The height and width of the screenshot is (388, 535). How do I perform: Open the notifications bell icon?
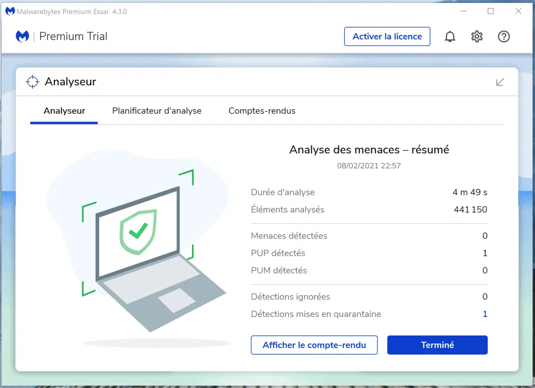pos(450,37)
